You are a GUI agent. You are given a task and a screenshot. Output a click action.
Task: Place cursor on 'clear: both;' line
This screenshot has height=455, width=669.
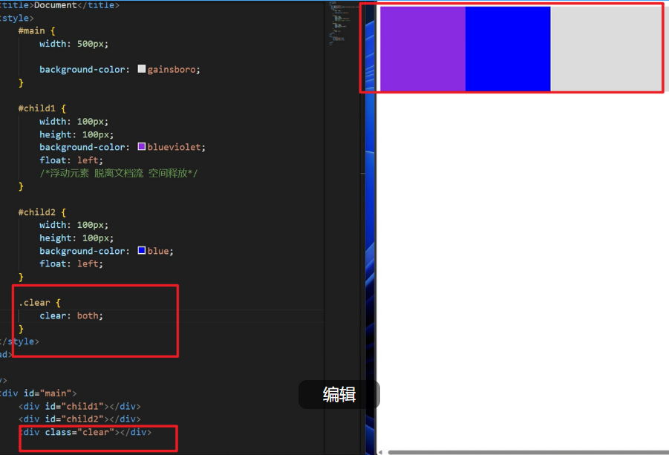(x=71, y=315)
